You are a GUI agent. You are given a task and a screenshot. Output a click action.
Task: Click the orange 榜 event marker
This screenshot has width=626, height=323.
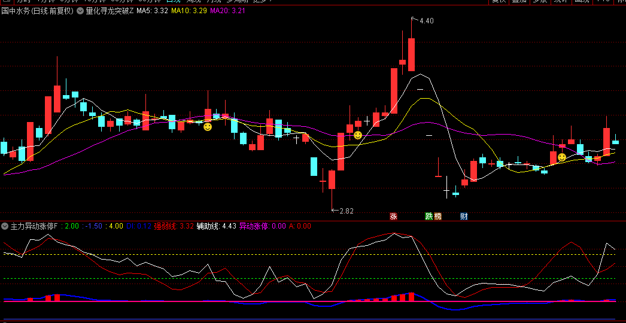click(437, 217)
